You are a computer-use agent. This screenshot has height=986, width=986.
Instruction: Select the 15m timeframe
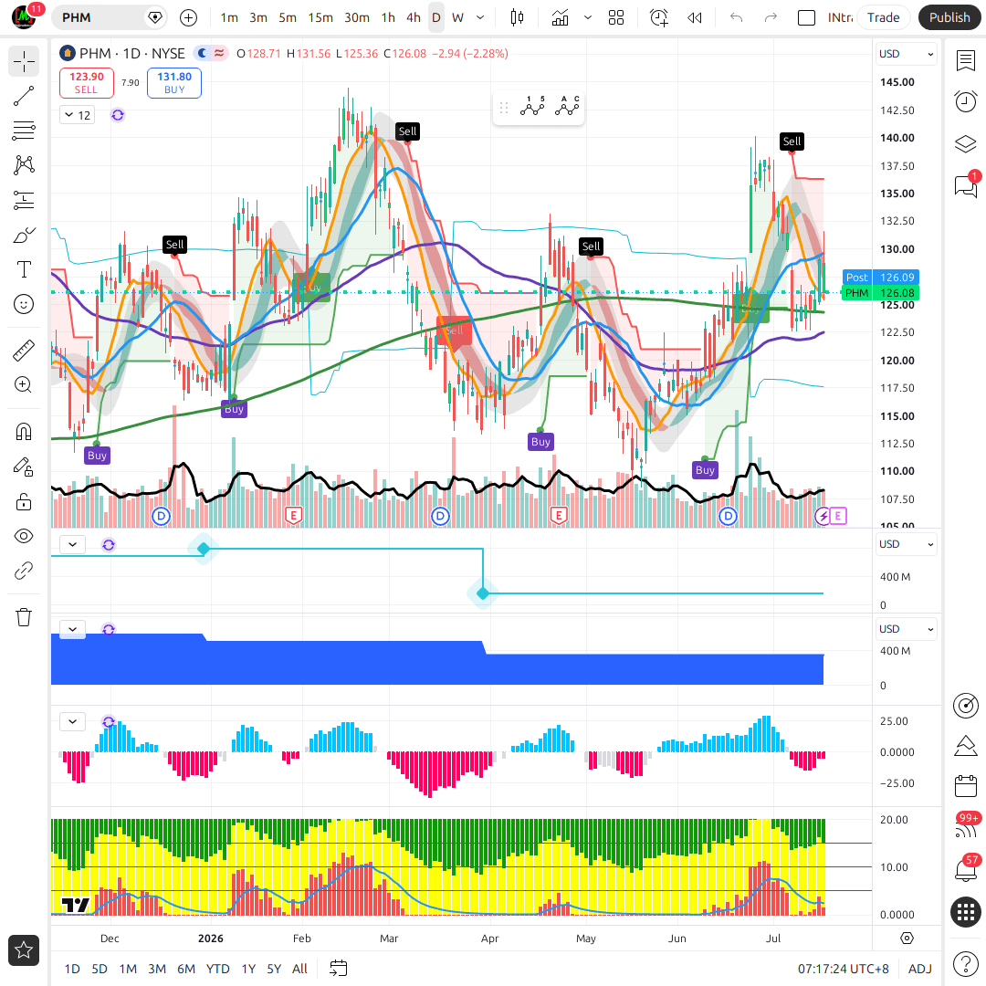point(320,17)
